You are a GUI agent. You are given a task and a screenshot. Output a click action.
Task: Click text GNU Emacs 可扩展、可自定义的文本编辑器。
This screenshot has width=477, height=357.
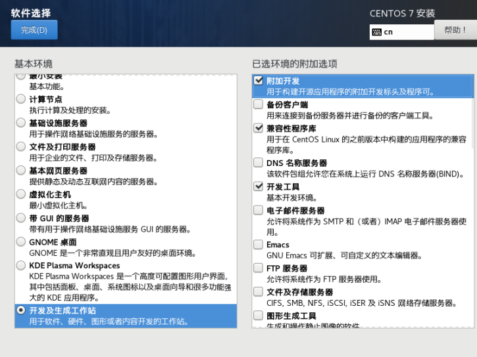click(344, 255)
